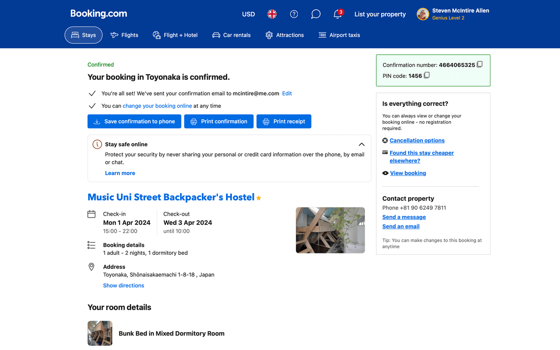Viewport: 560px width, 350px height.
Task: Copy the PIN code using copy icon
Action: [427, 76]
